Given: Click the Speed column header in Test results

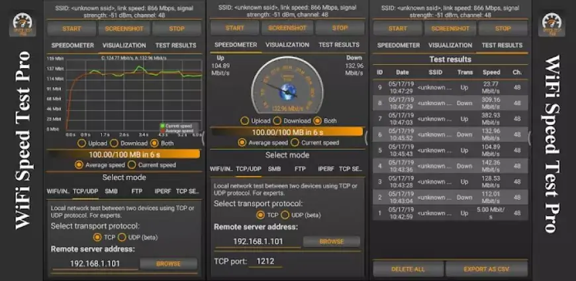Looking at the screenshot, I should pos(491,72).
